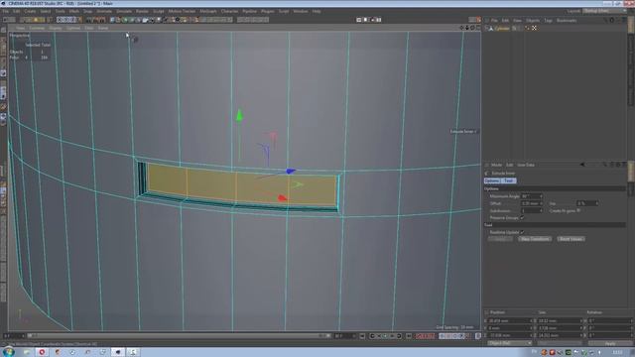
Task: Click the Rotation H field in Coordinates
Action: tap(609, 321)
